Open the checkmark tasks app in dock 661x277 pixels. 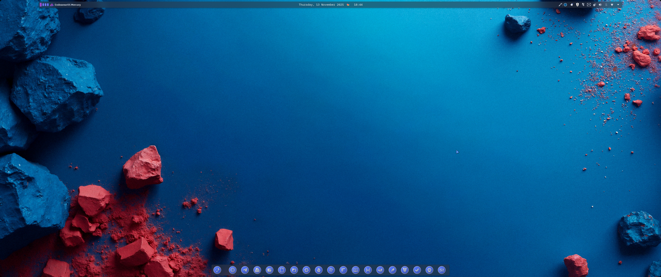[x=417, y=270]
